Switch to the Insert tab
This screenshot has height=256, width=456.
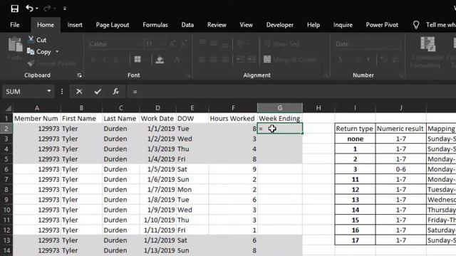pyautogui.click(x=75, y=25)
